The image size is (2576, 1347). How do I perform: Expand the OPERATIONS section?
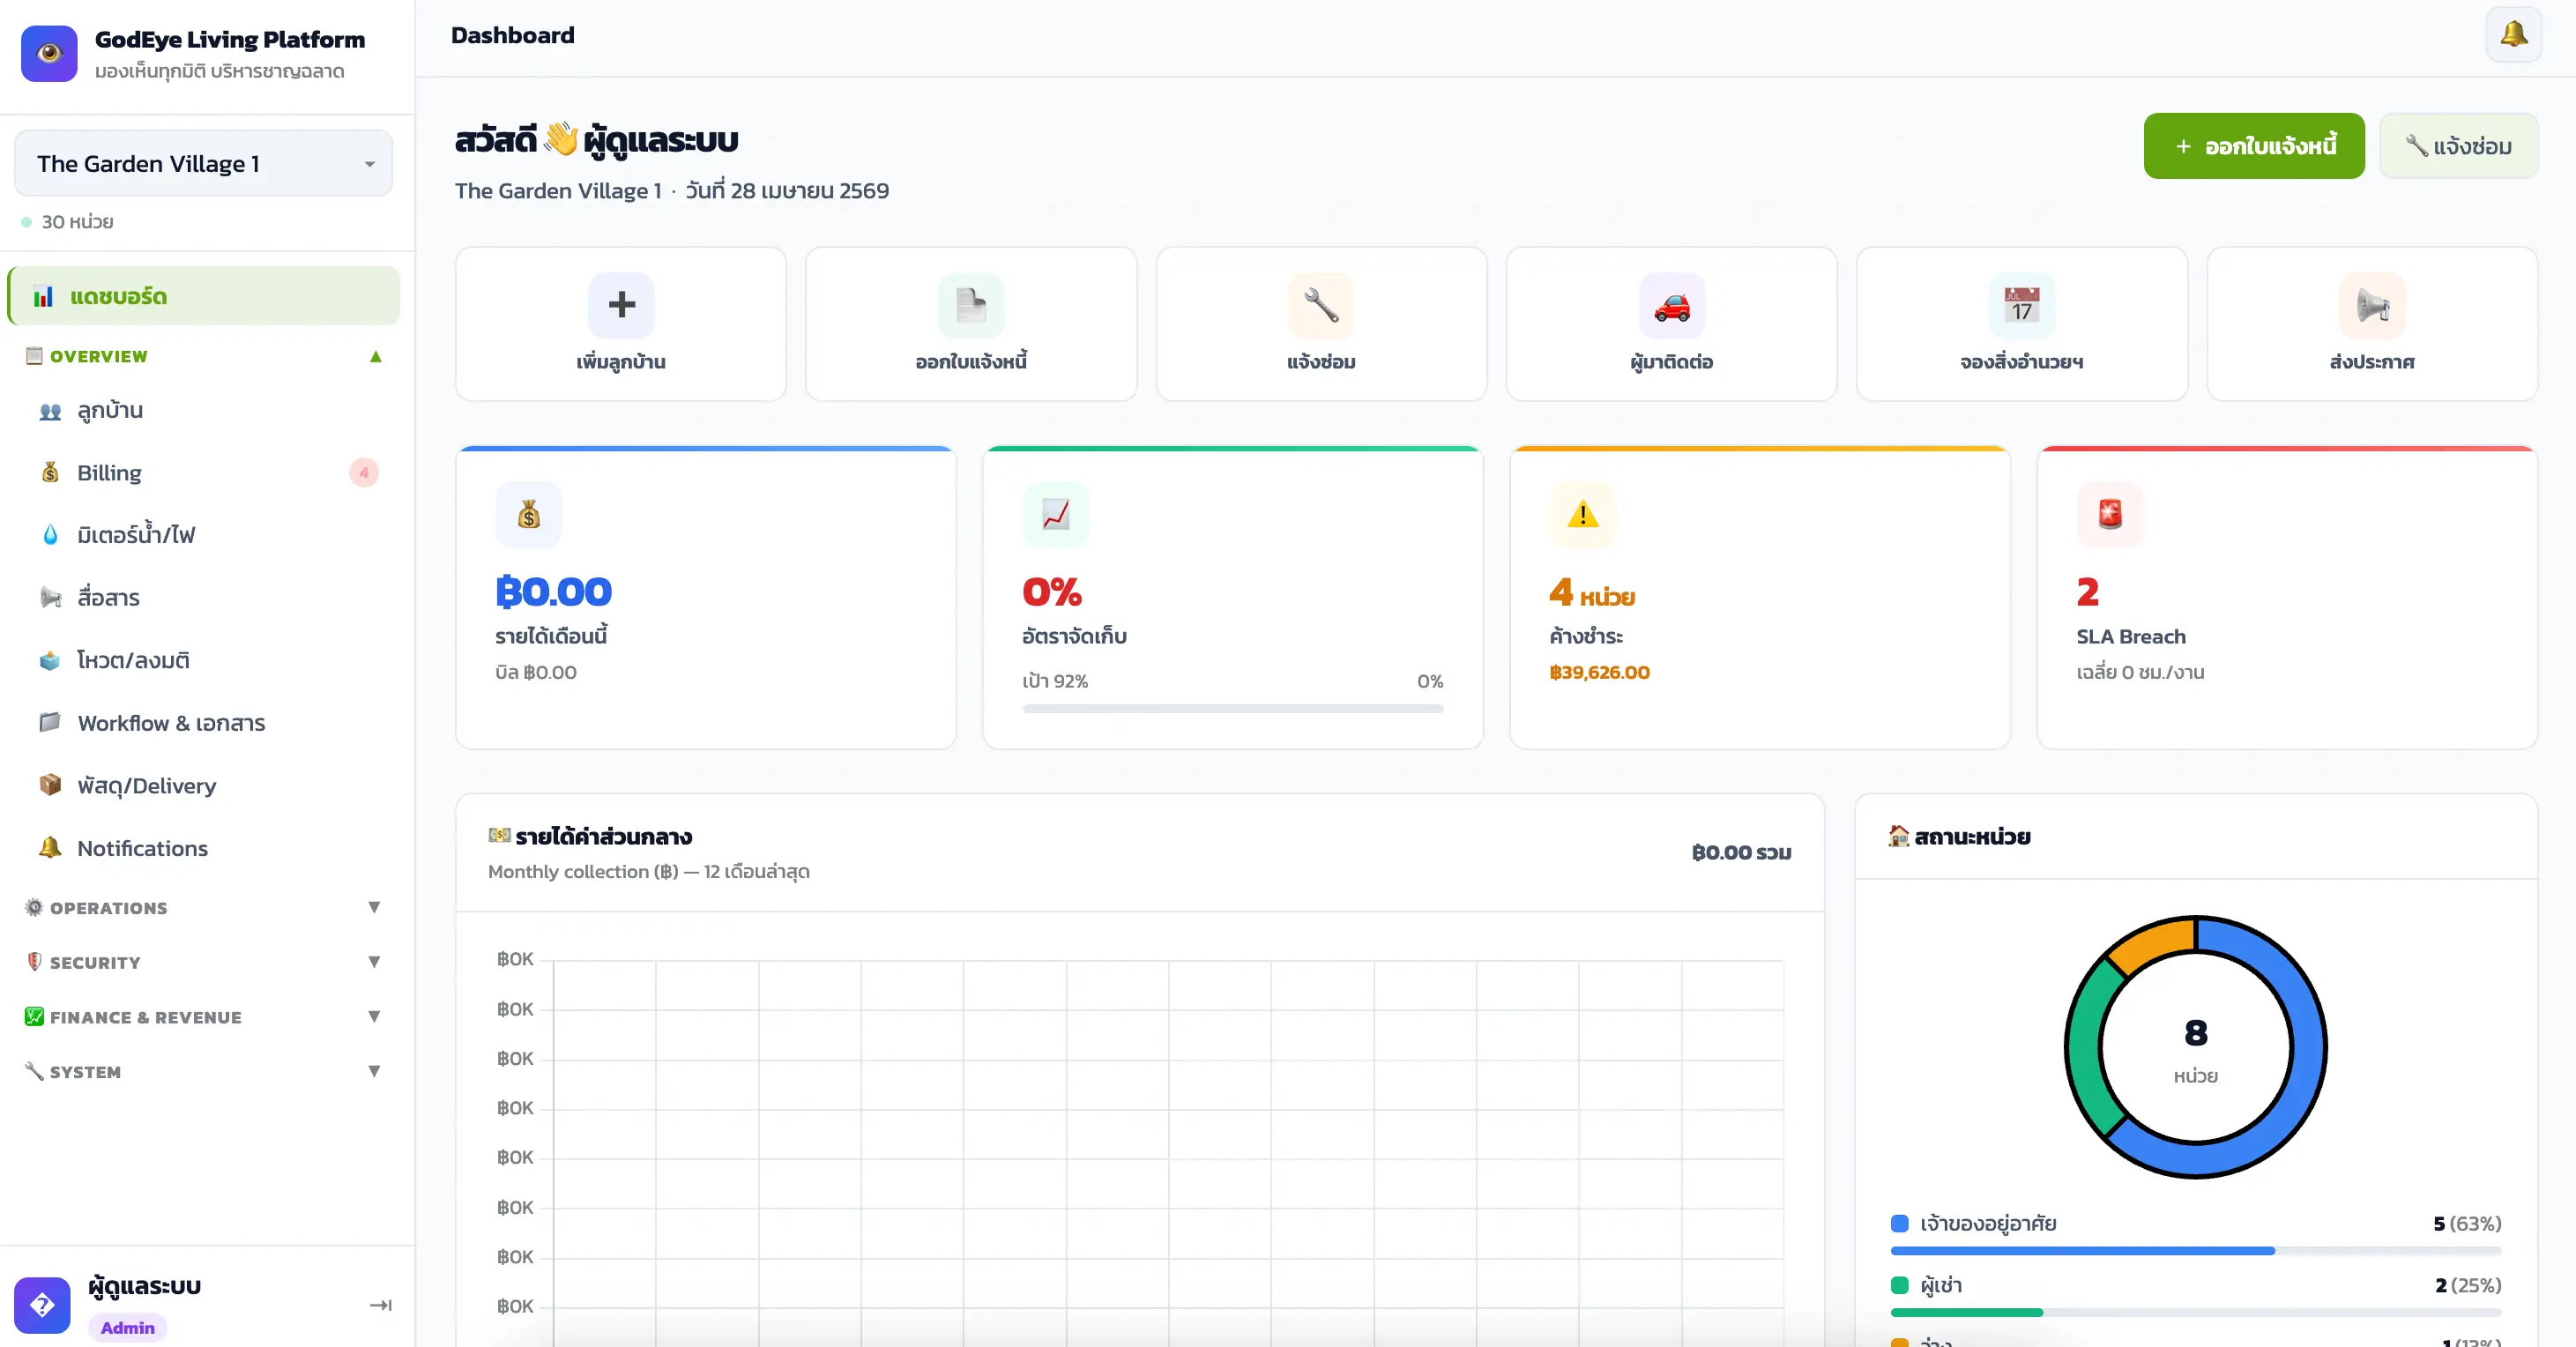pyautogui.click(x=204, y=908)
